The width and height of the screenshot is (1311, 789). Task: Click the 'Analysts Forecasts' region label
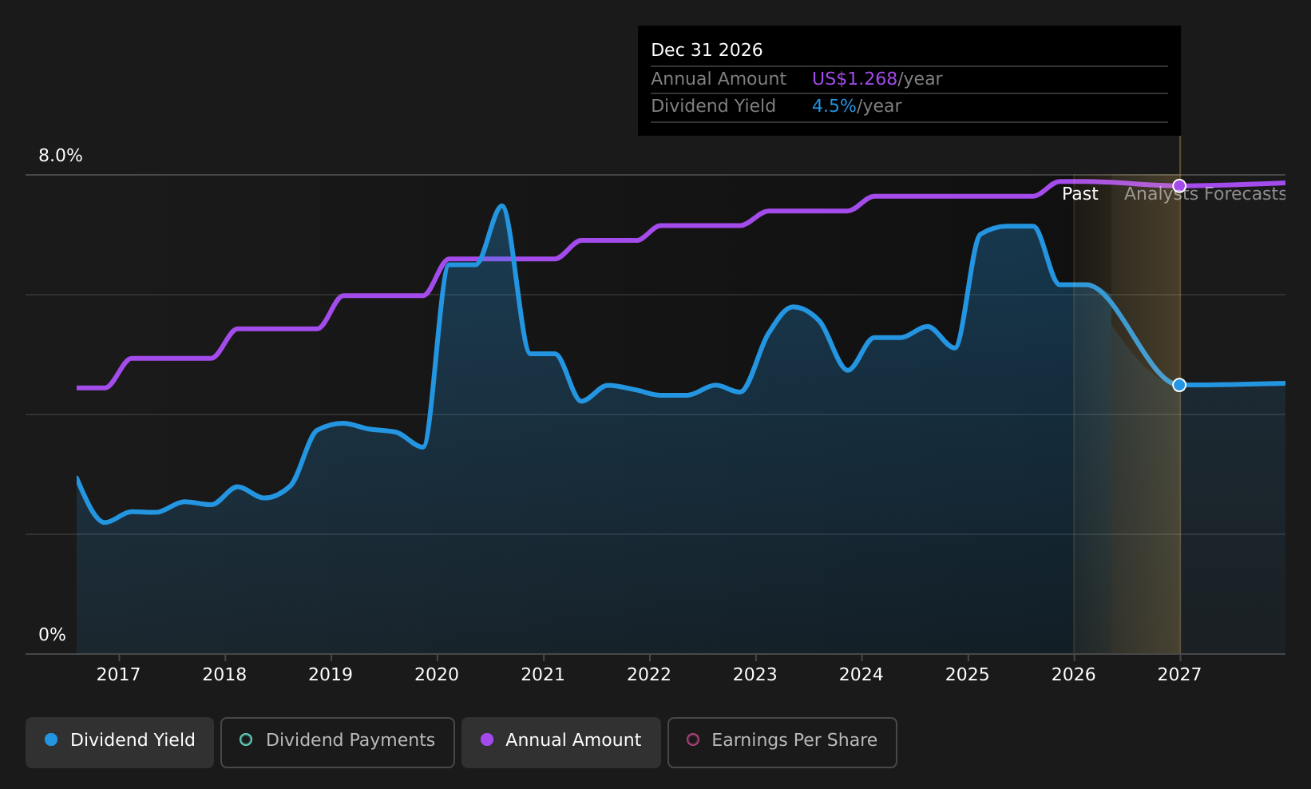(x=1205, y=194)
